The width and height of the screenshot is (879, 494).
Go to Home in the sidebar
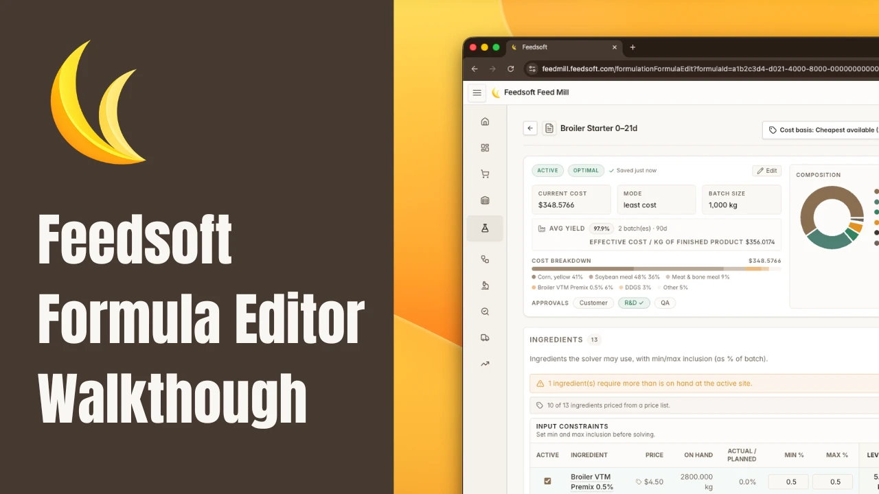tap(485, 121)
